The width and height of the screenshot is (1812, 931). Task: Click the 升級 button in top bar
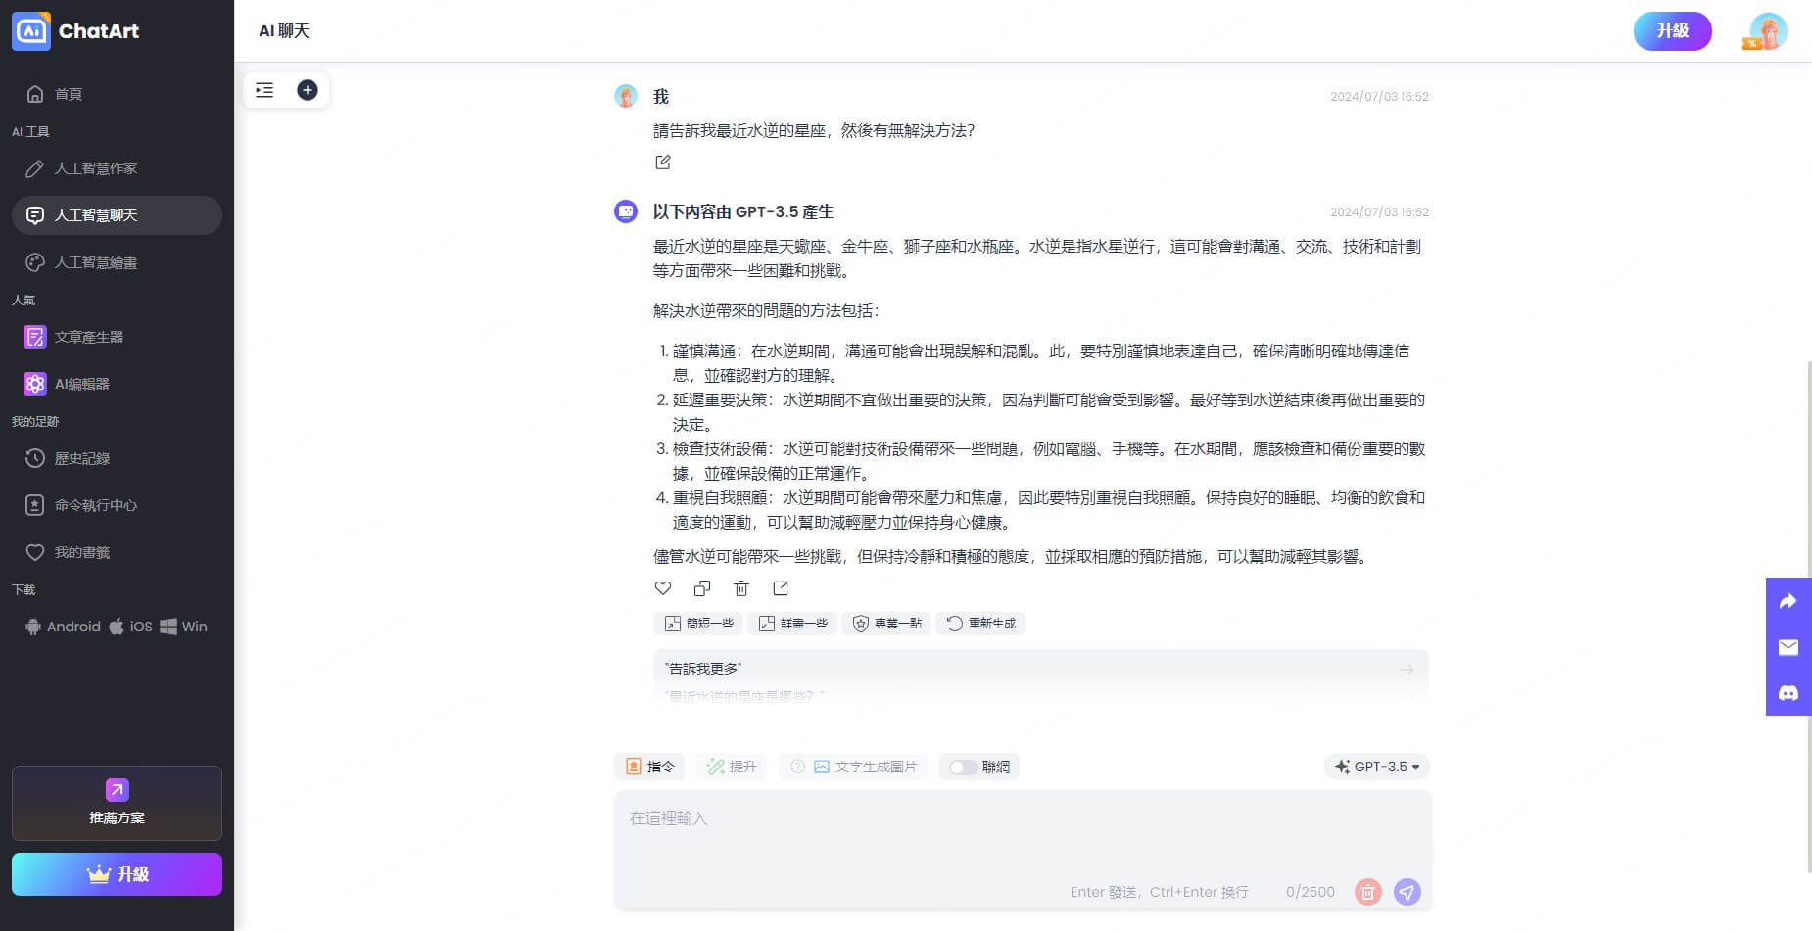pyautogui.click(x=1673, y=31)
